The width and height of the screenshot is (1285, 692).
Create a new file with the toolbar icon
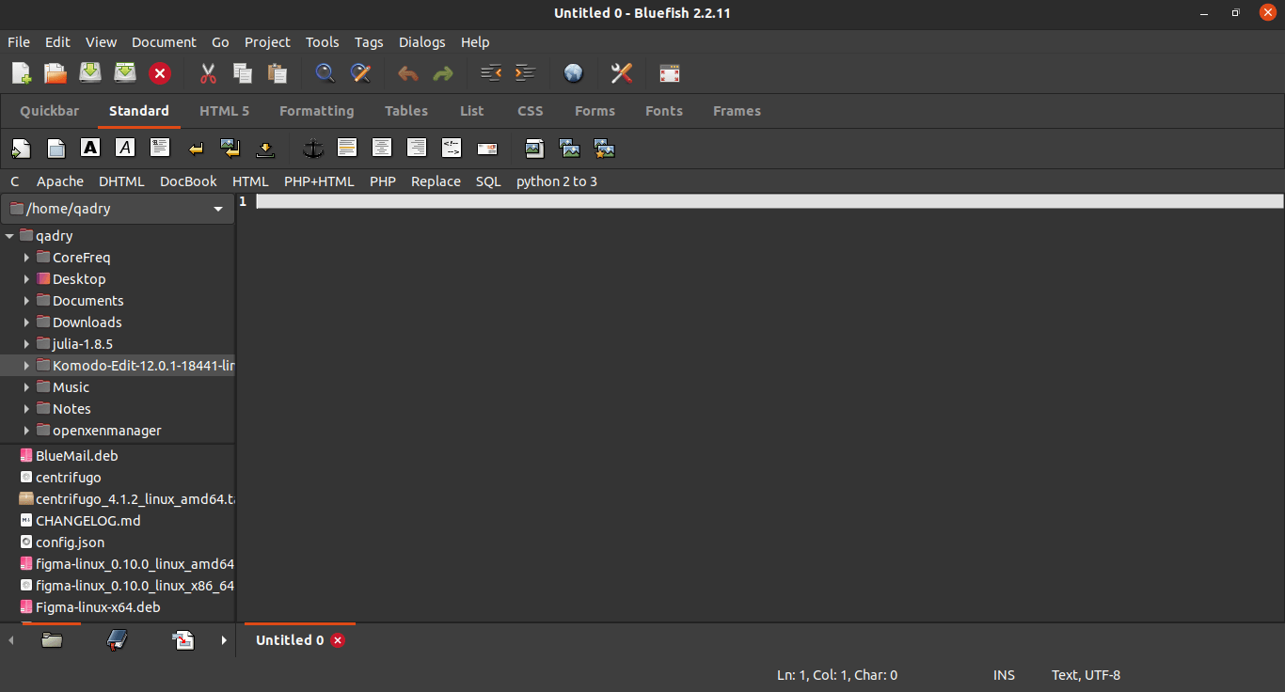[21, 73]
